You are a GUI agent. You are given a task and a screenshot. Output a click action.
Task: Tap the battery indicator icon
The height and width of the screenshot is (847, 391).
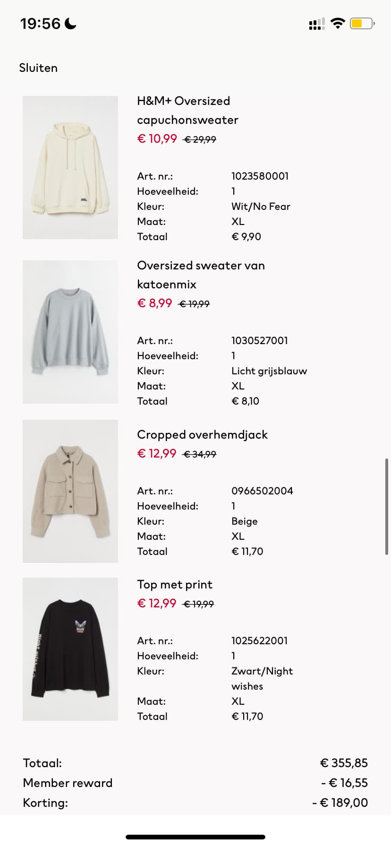(362, 23)
